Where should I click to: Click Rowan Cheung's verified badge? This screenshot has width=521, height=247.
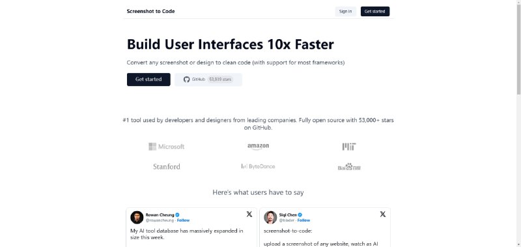pos(177,215)
